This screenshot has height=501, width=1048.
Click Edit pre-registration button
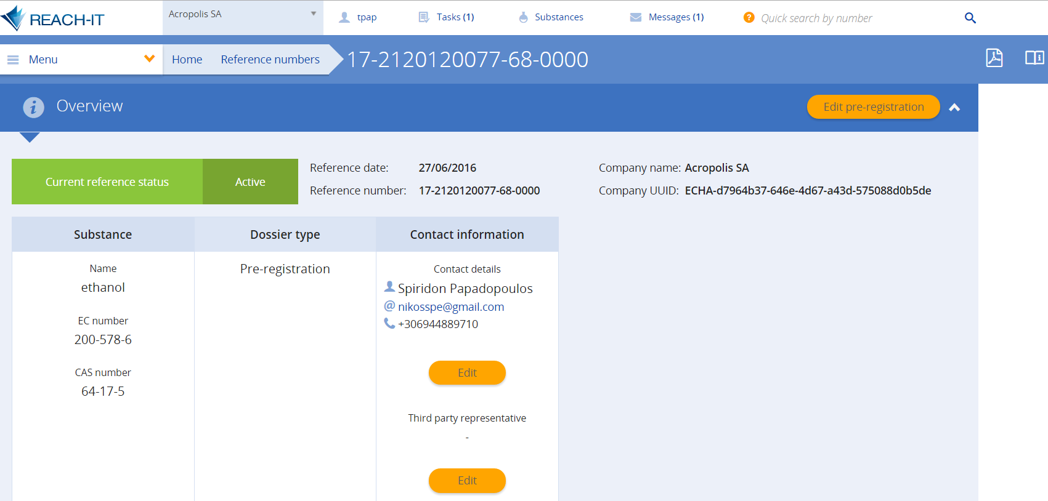[874, 106]
